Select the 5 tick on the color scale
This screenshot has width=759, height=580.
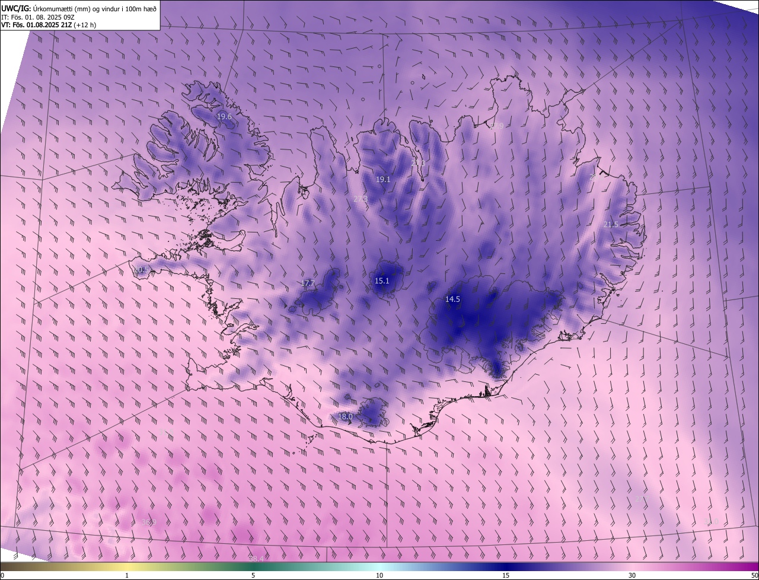click(x=253, y=575)
